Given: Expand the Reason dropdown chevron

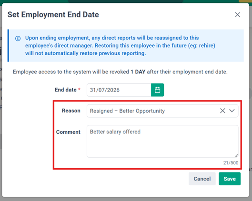Looking at the screenshot, I should pyautogui.click(x=232, y=111).
